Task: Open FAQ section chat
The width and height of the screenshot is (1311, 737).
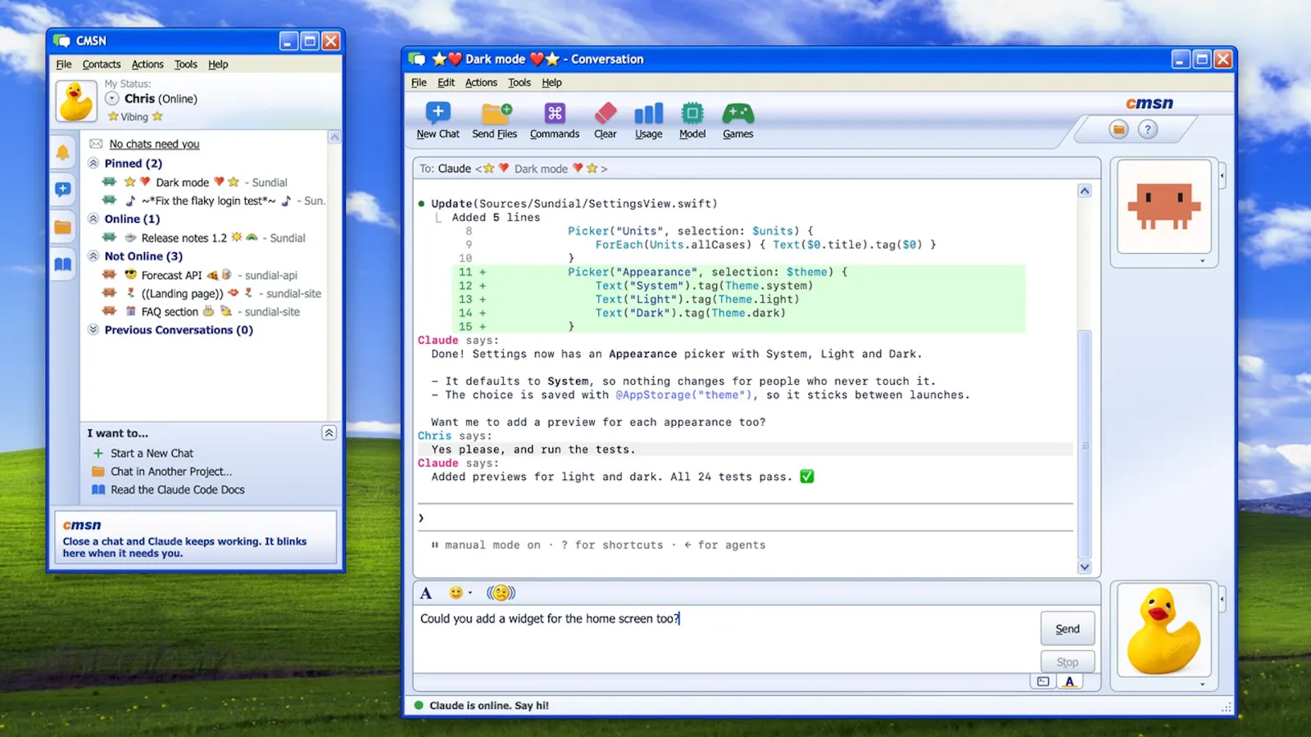Action: (201, 311)
